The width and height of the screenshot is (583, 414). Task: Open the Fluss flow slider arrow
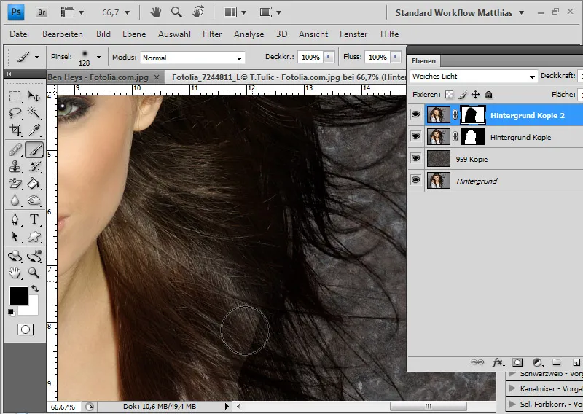395,57
